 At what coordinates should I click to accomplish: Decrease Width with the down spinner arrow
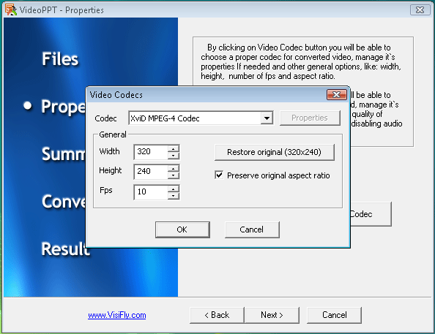[x=174, y=156]
